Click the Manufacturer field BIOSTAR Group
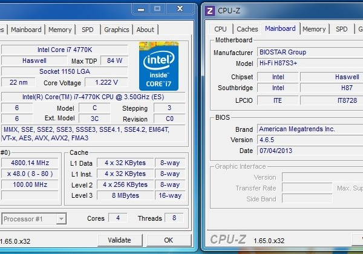363x254 pixels. coord(310,52)
